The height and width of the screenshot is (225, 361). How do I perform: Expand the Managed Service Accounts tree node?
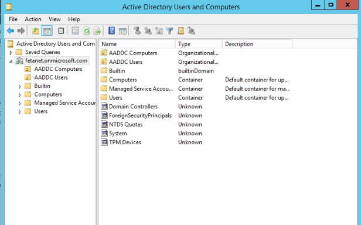pyautogui.click(x=20, y=103)
